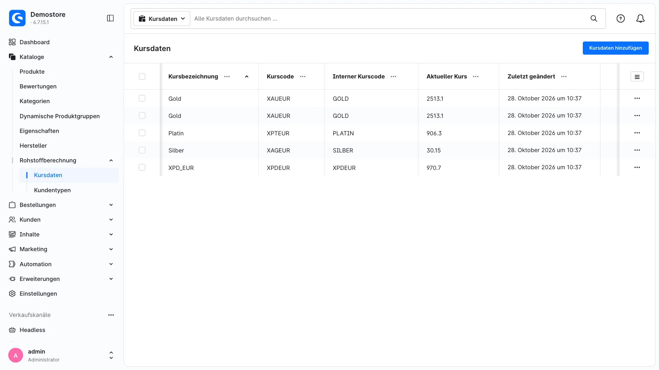Open the admin user menu

[61, 355]
